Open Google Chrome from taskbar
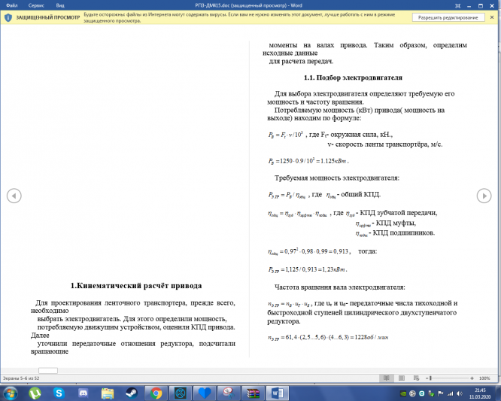This screenshot has height=401, width=501. click(x=156, y=393)
